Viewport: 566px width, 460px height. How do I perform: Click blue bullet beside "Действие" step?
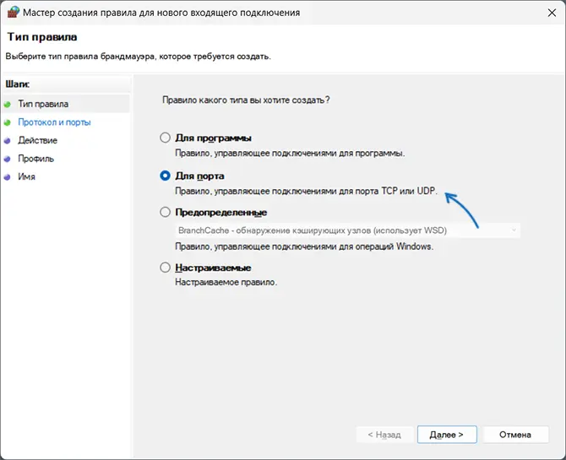[x=8, y=140]
